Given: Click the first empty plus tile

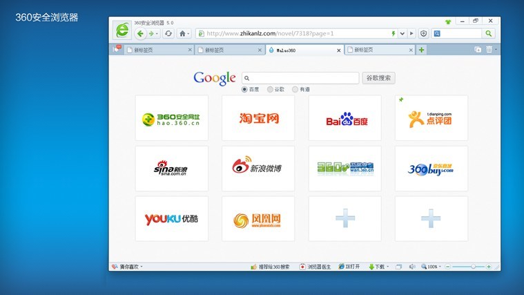Looking at the screenshot, I should pyautogui.click(x=345, y=219).
